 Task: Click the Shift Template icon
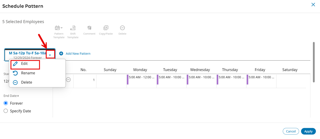click(73, 28)
